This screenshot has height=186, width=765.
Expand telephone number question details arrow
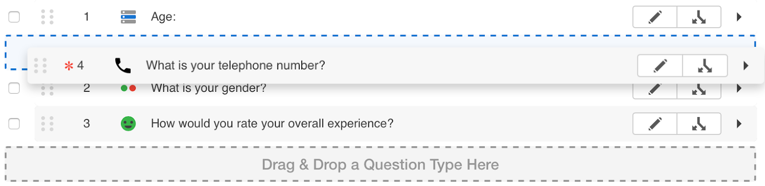(746, 66)
